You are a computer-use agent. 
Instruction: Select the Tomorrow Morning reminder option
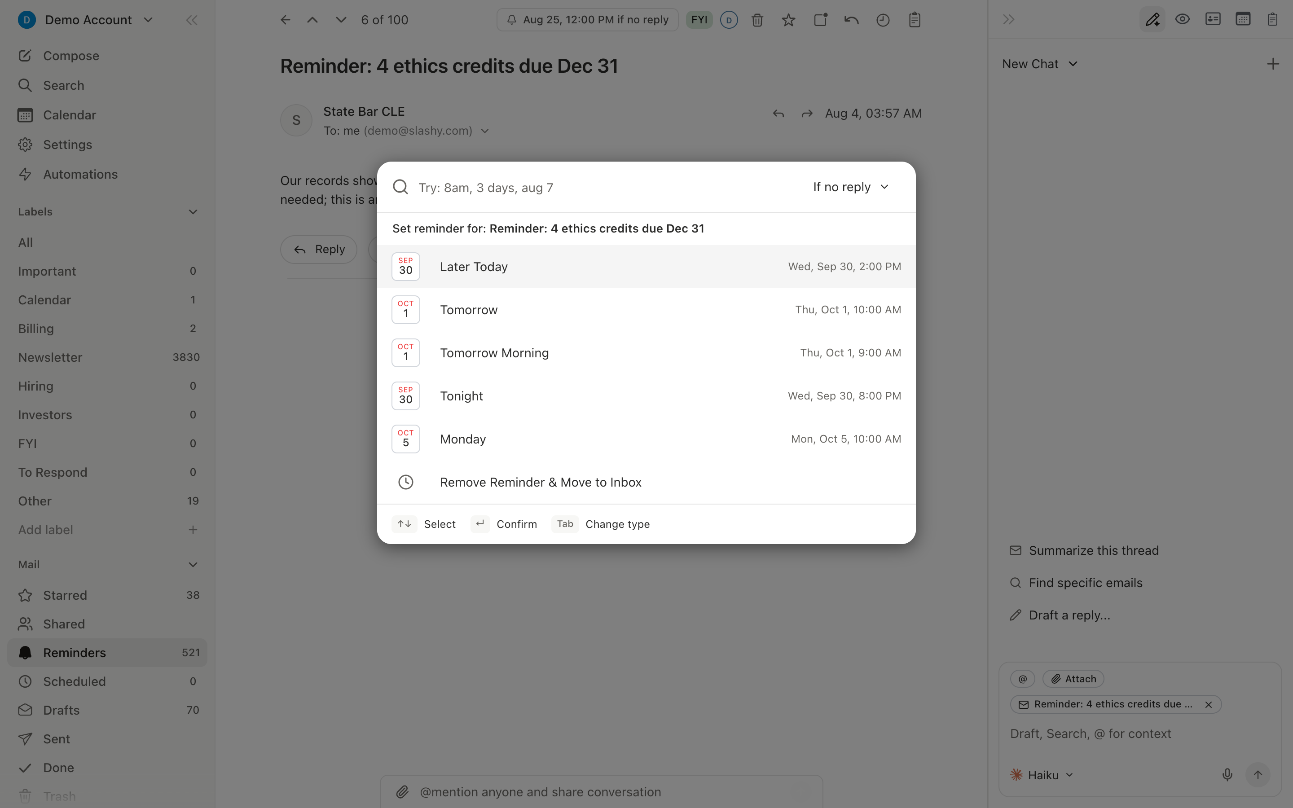(646, 353)
